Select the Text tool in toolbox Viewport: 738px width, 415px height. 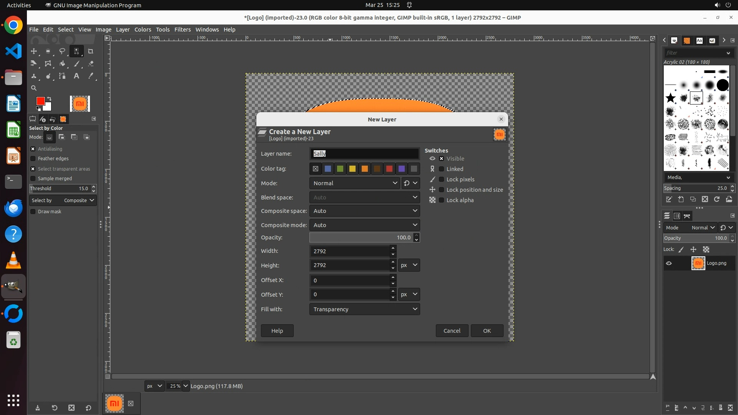coord(76,76)
